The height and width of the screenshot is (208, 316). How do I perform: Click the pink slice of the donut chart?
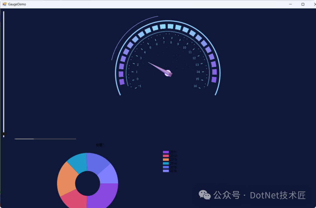click(x=75, y=200)
